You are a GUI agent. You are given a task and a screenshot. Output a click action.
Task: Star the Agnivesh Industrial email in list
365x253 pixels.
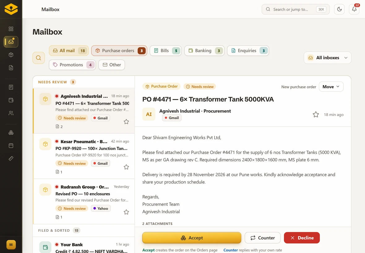[126, 122]
